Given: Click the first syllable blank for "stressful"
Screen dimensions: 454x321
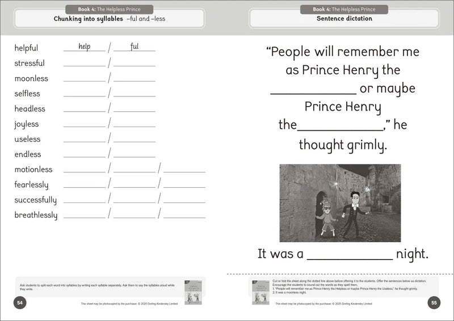Looking at the screenshot, I should [x=85, y=65].
